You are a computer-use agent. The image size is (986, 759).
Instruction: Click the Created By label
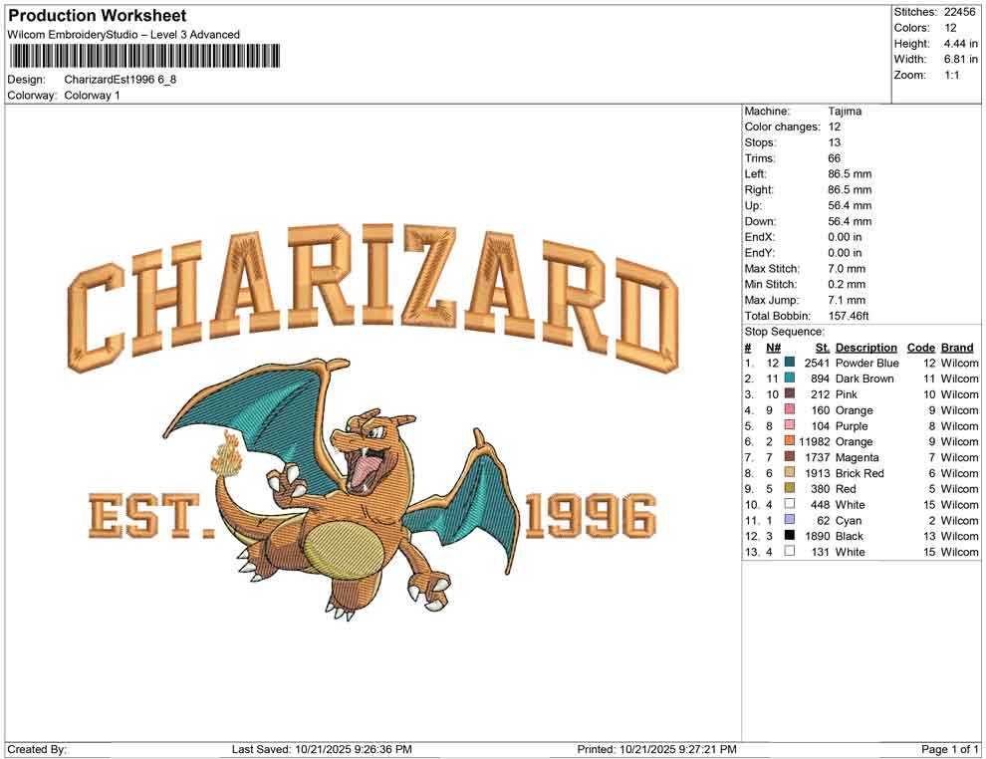click(37, 749)
